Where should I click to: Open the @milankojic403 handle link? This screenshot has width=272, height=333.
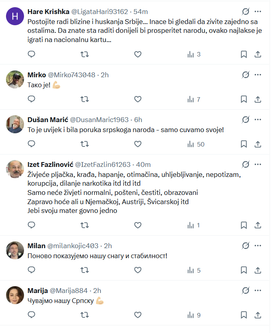(x=74, y=246)
